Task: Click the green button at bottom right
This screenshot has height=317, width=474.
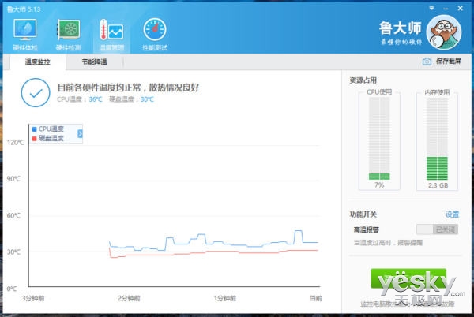Action: pyautogui.click(x=408, y=278)
